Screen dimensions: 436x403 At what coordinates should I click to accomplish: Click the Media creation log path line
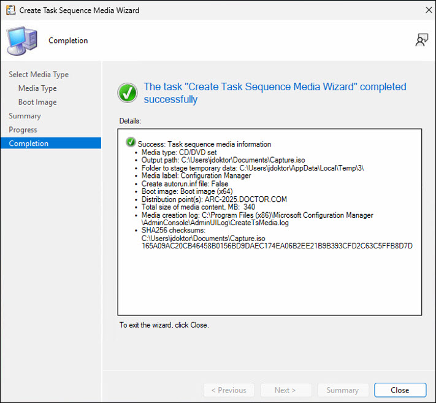pyautogui.click(x=257, y=215)
